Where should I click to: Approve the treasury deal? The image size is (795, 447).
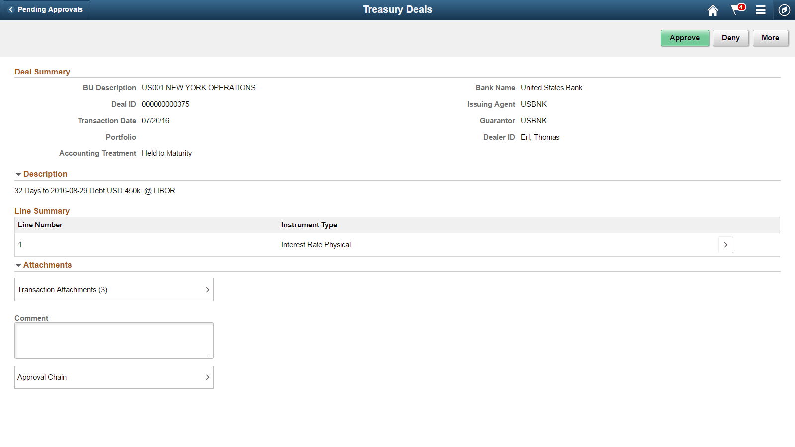[x=685, y=38]
